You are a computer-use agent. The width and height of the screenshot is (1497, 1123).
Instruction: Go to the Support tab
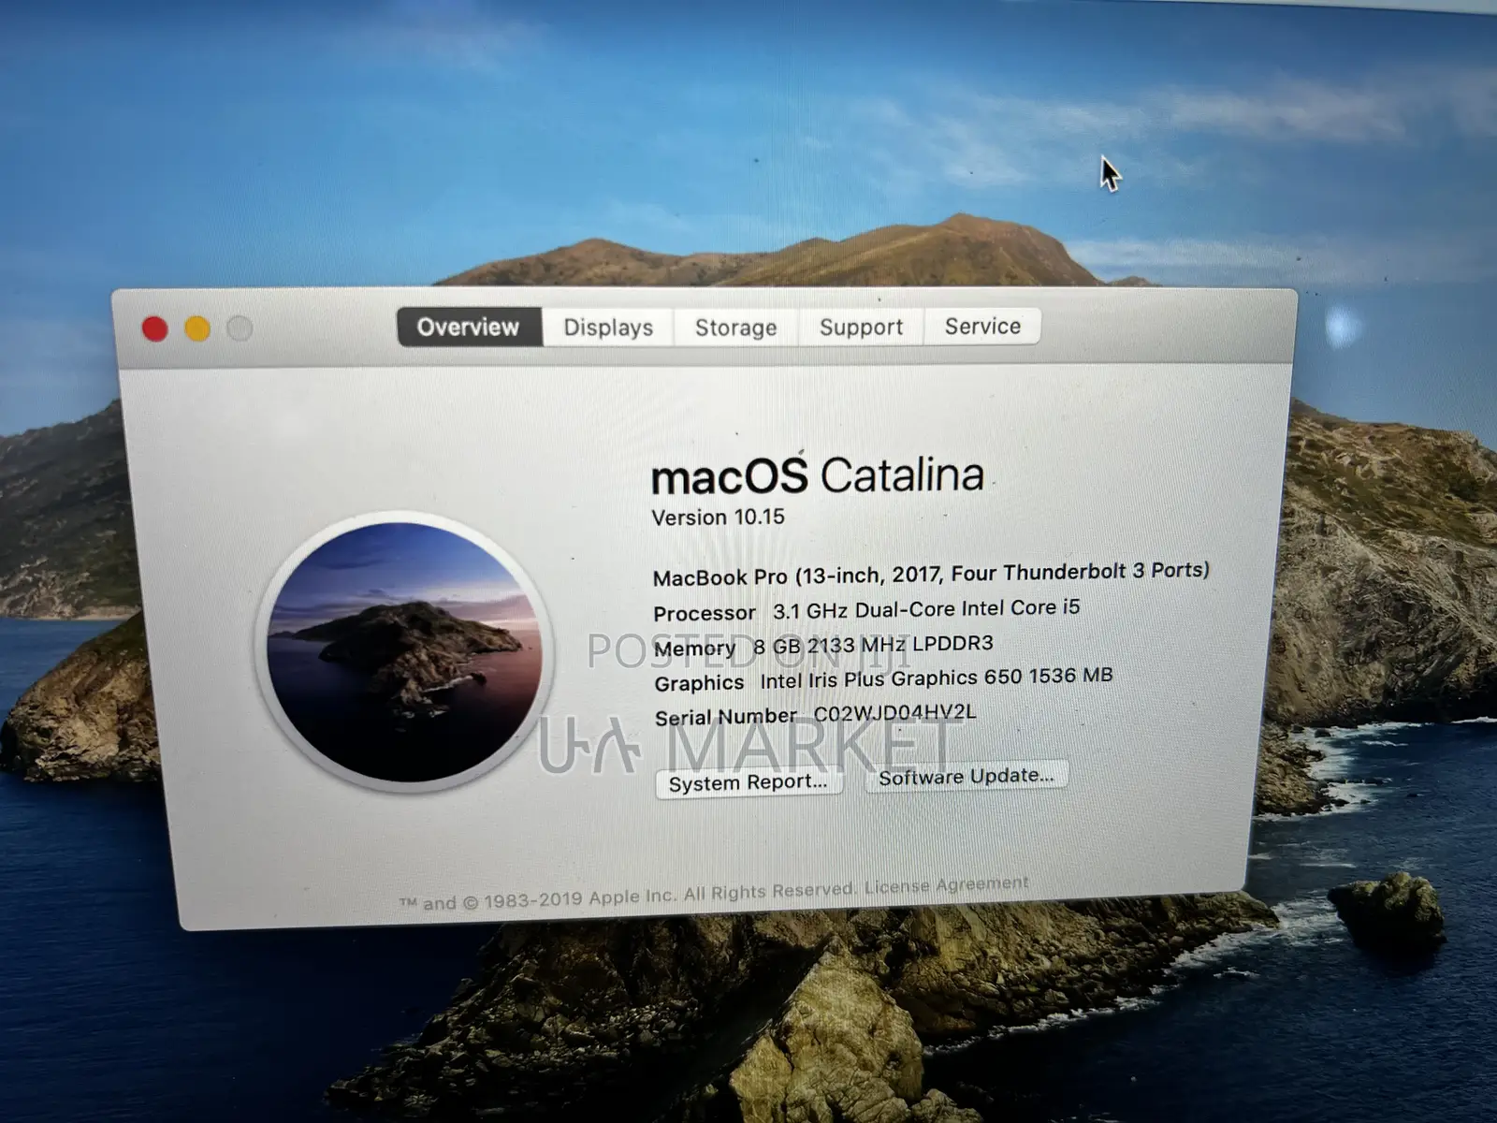861,327
